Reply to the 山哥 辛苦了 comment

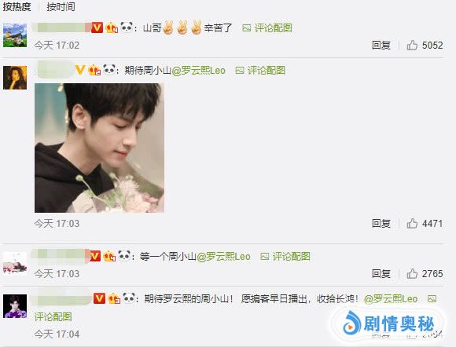[381, 46]
